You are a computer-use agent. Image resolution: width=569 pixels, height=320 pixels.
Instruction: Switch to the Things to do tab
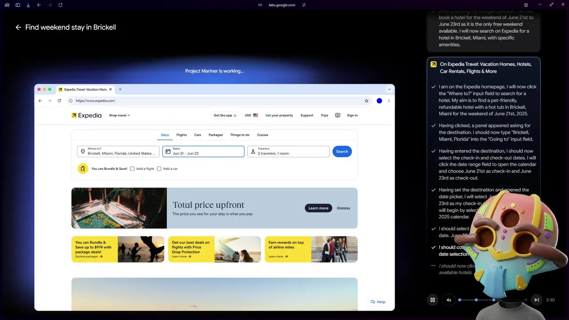[x=240, y=135]
